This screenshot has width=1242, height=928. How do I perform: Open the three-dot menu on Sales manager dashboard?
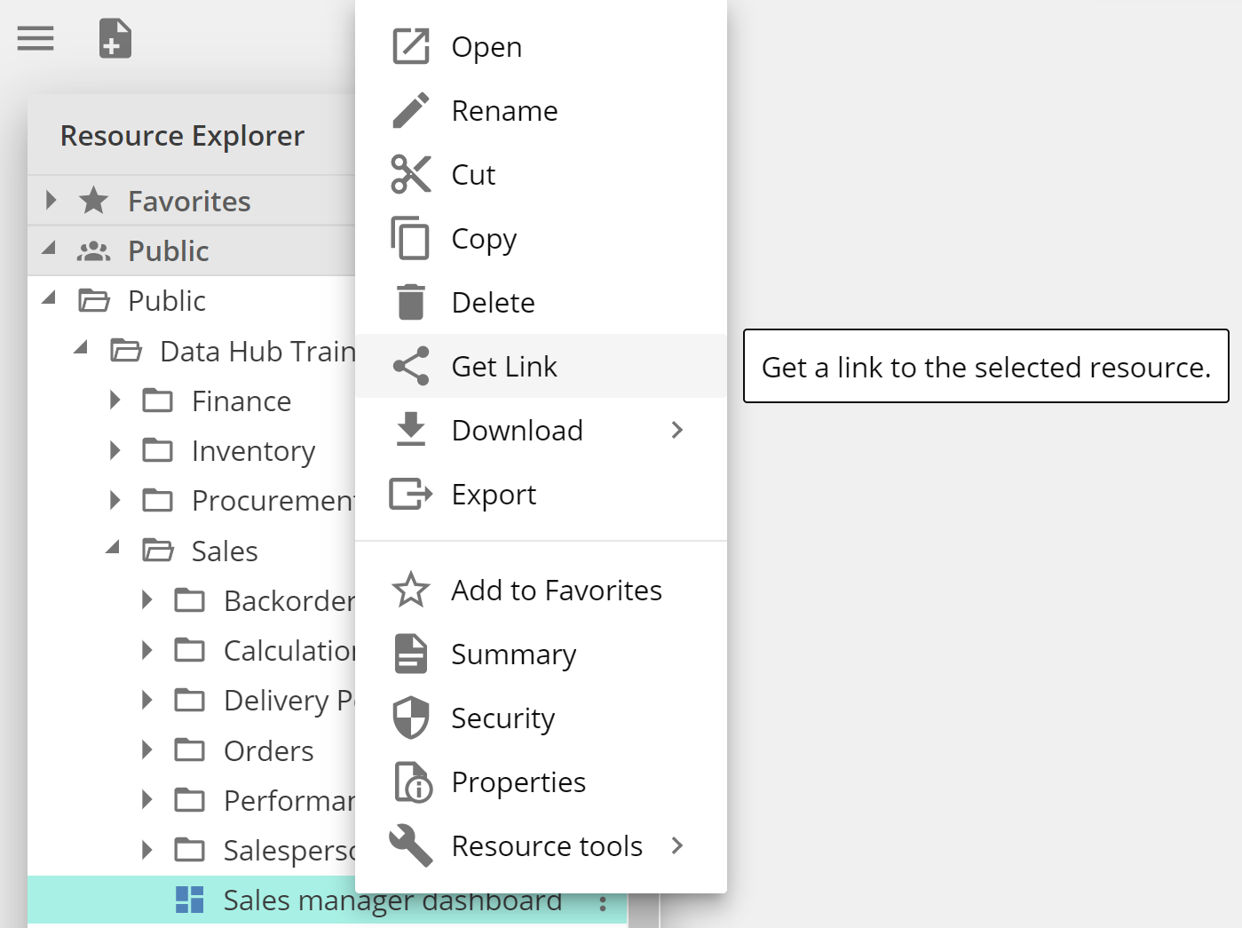[x=603, y=903]
